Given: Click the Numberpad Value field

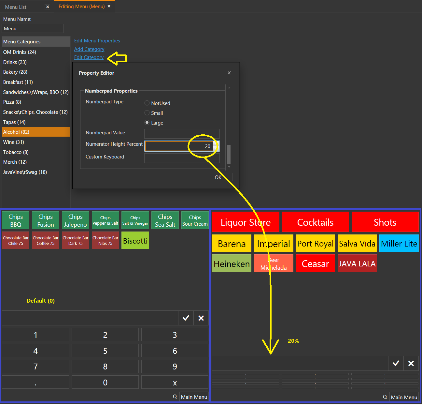Looking at the screenshot, I should pyautogui.click(x=182, y=133).
